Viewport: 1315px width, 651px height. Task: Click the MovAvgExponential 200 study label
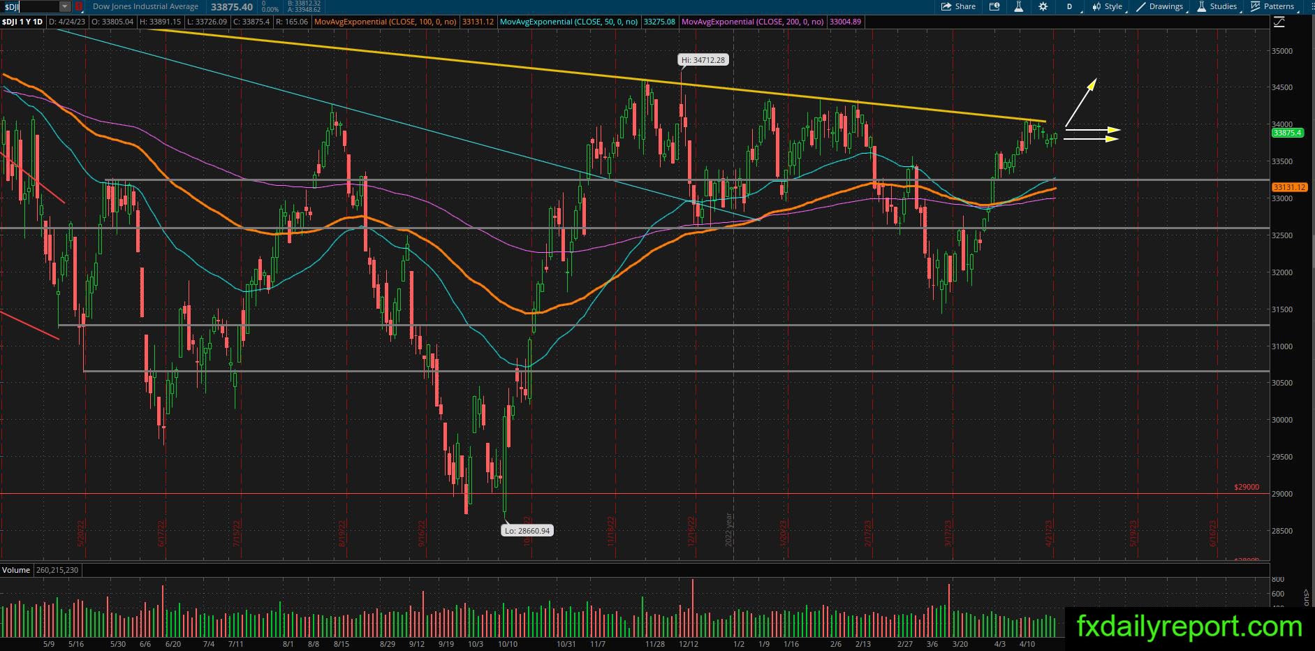[753, 22]
